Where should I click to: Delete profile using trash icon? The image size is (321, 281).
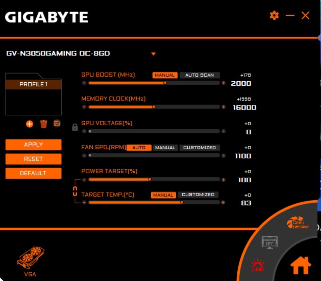[44, 124]
